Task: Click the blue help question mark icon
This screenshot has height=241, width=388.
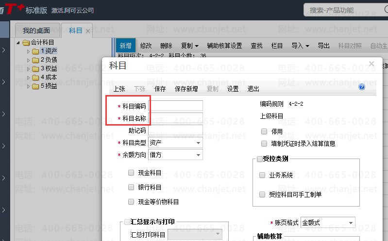Action: click(361, 87)
